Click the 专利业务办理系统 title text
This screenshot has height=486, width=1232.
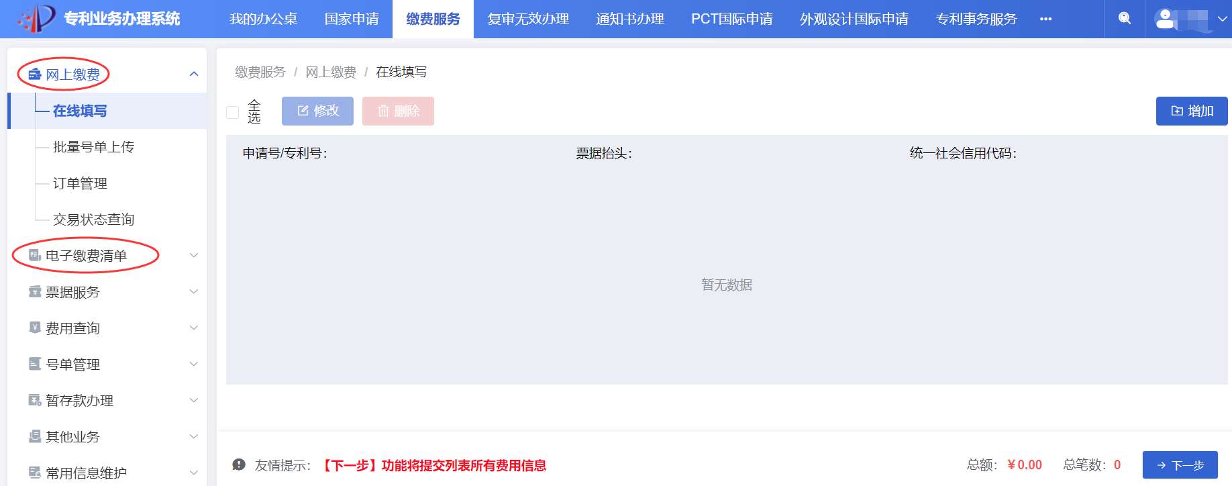(122, 19)
